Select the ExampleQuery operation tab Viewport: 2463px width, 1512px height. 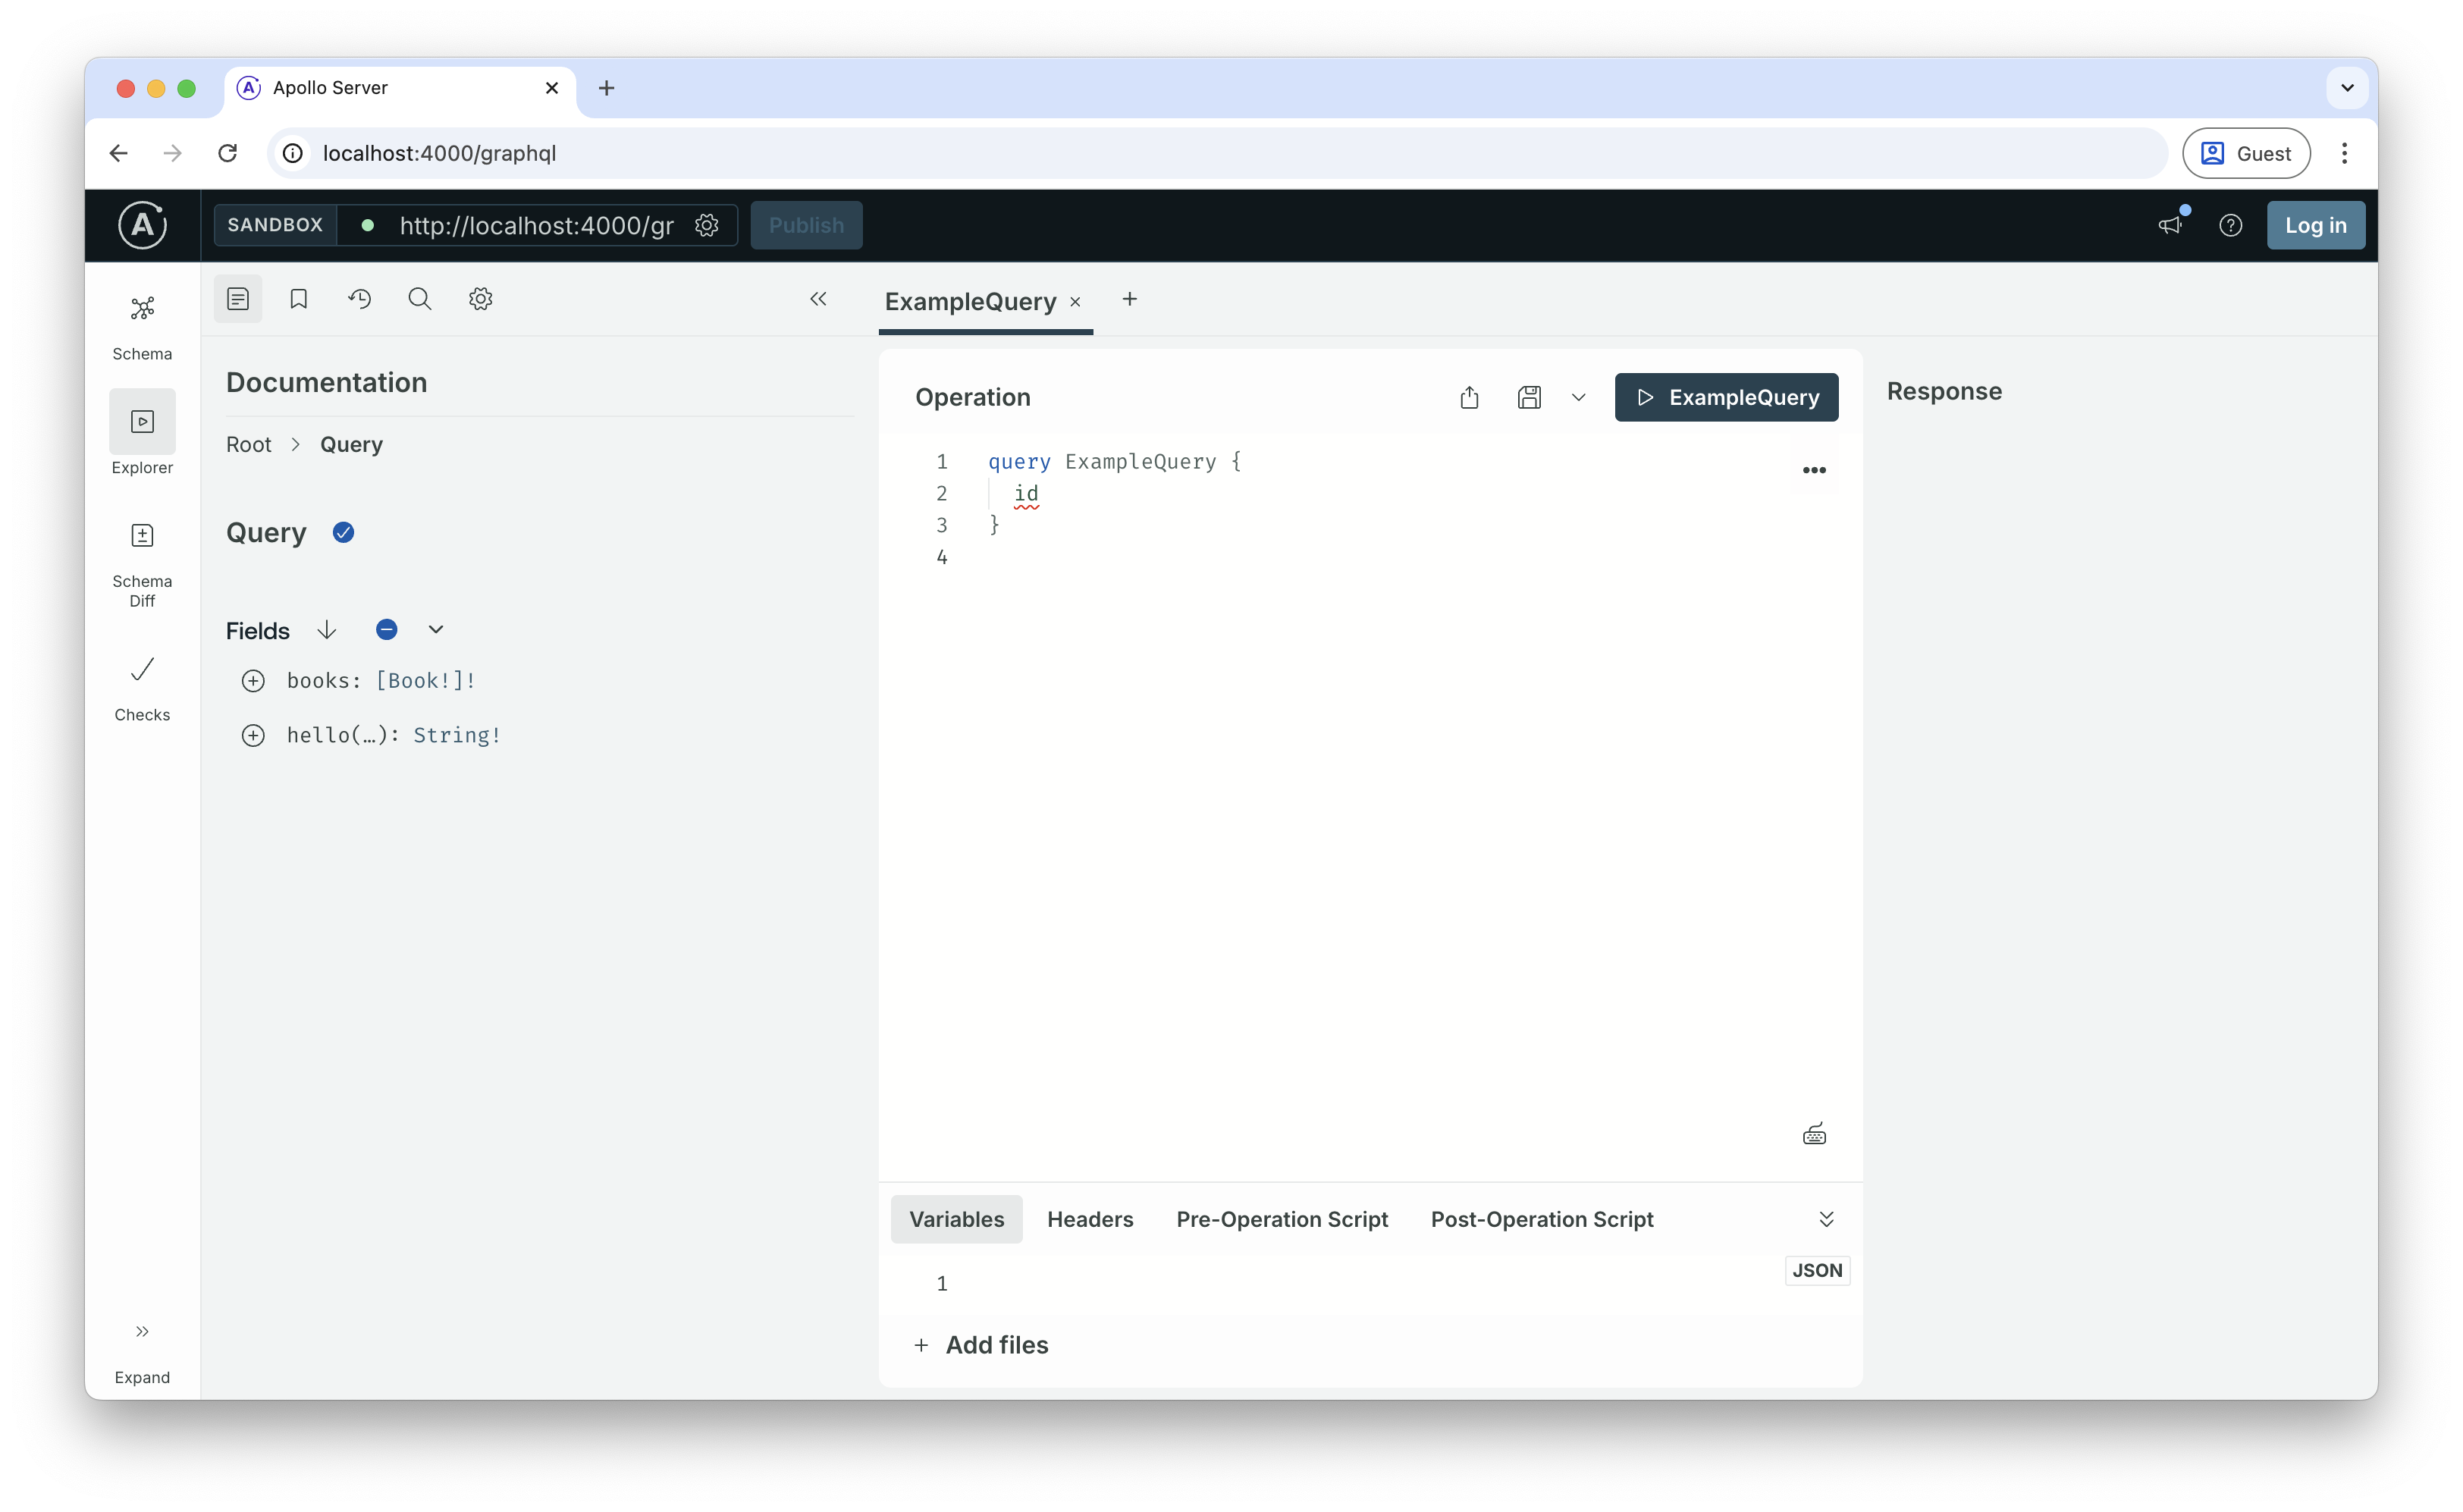pyautogui.click(x=970, y=301)
